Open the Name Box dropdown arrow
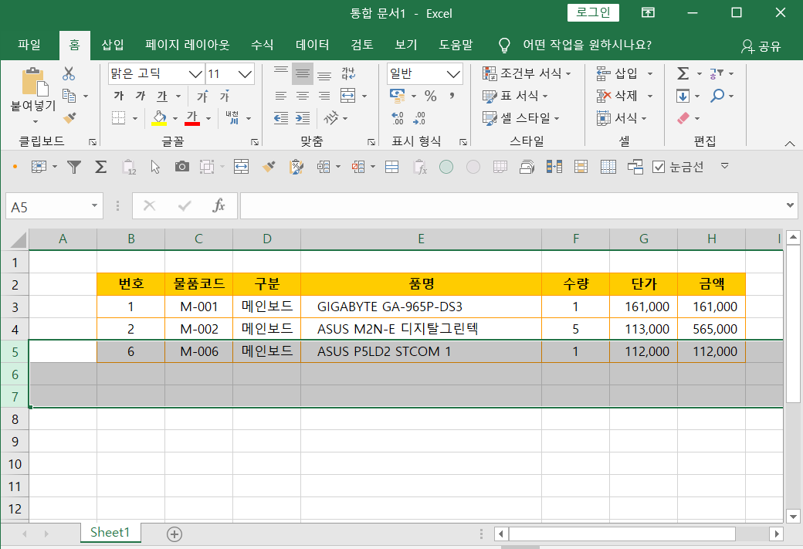Image resolution: width=803 pixels, height=549 pixels. coord(94,206)
